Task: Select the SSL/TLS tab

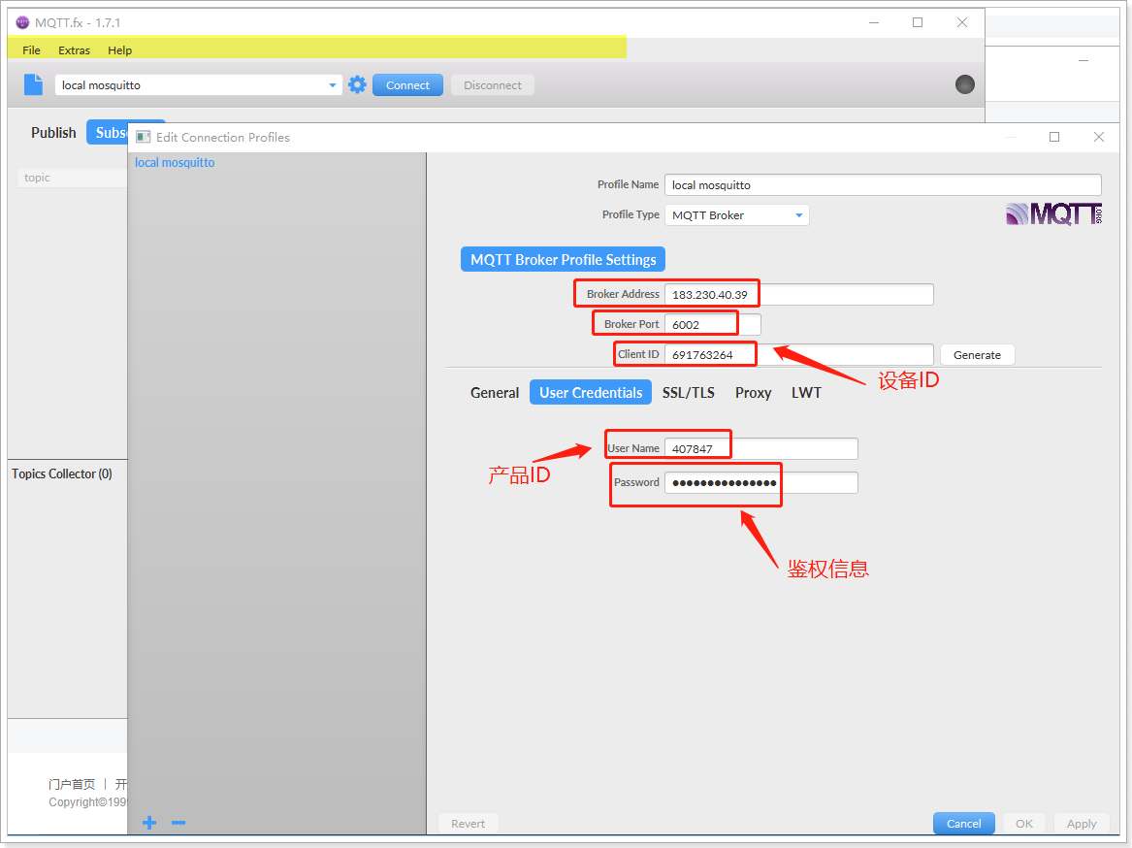Action: point(688,393)
